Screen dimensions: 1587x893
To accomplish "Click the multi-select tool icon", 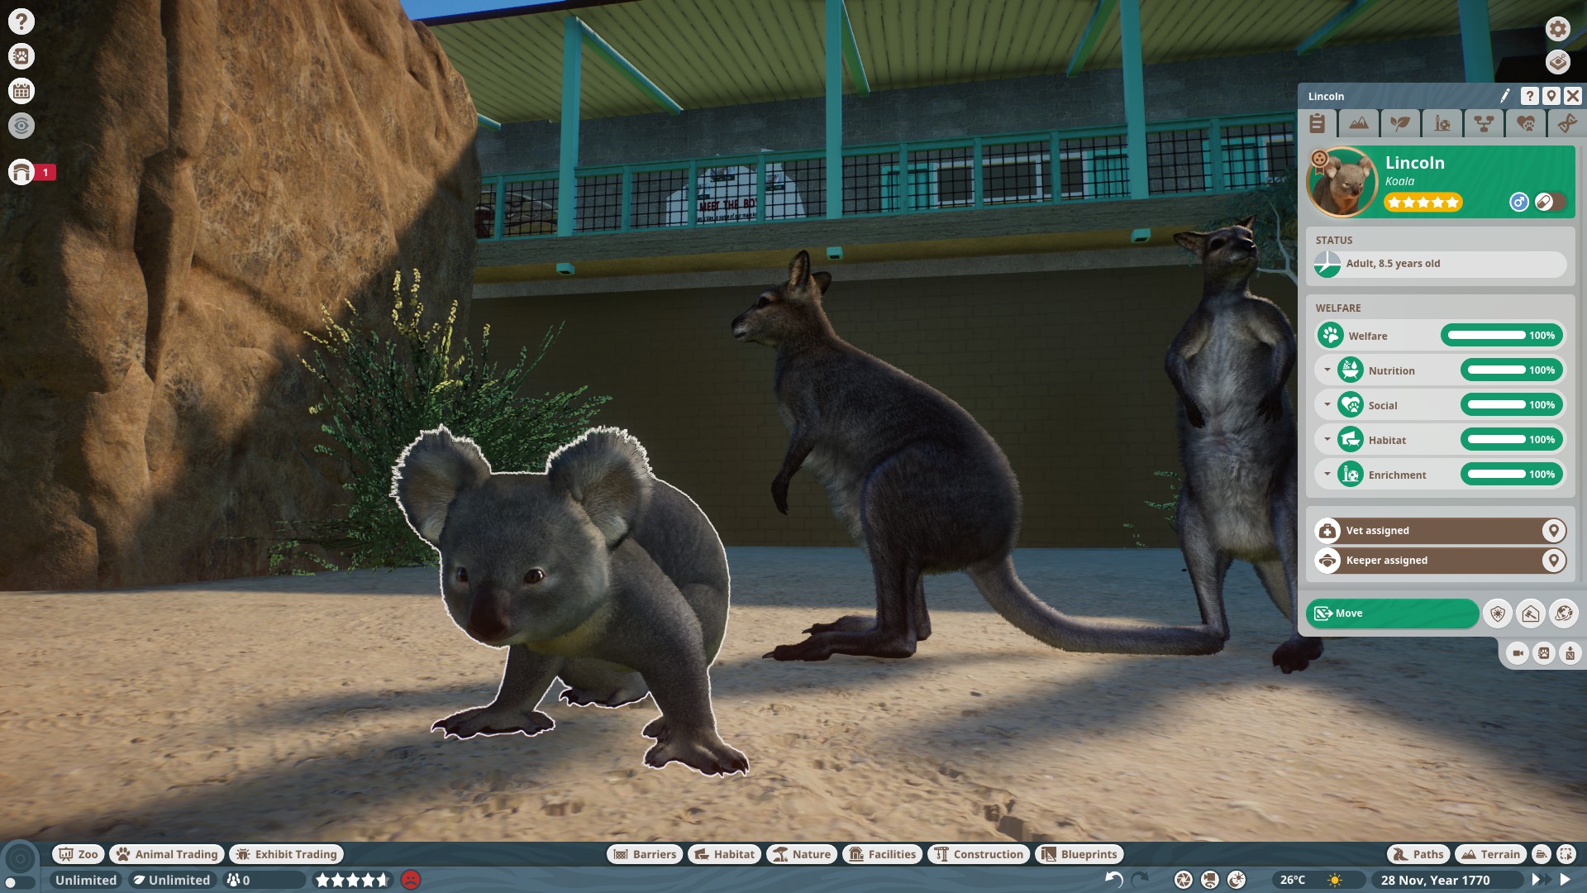I will click(1566, 854).
